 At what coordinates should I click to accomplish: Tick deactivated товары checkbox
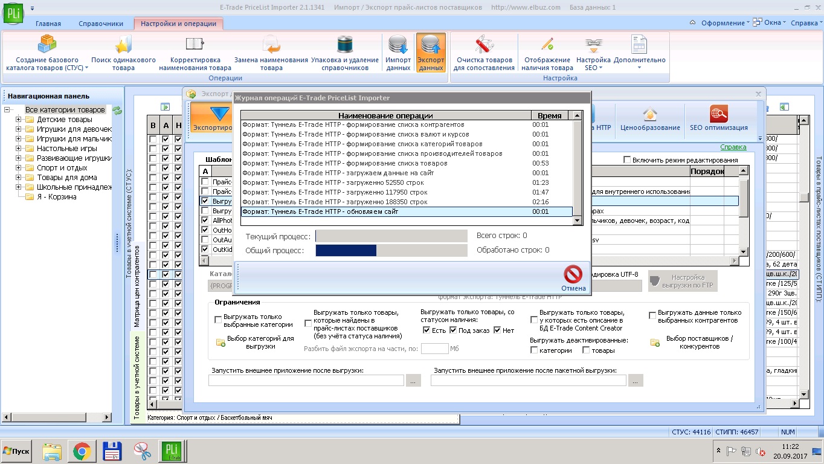586,350
